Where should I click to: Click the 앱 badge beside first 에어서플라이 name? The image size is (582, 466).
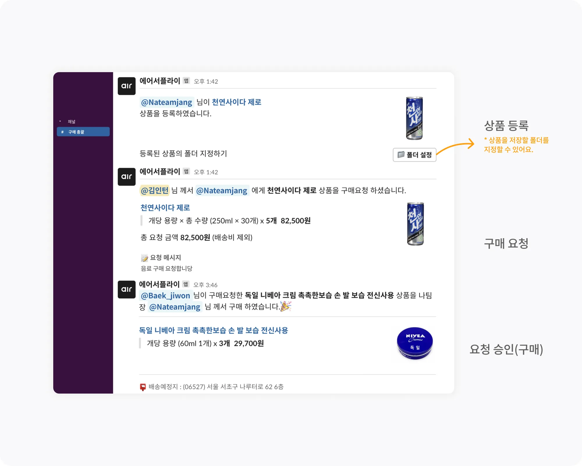pyautogui.click(x=186, y=81)
